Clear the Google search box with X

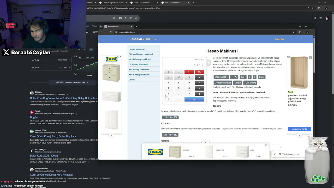click(x=114, y=18)
